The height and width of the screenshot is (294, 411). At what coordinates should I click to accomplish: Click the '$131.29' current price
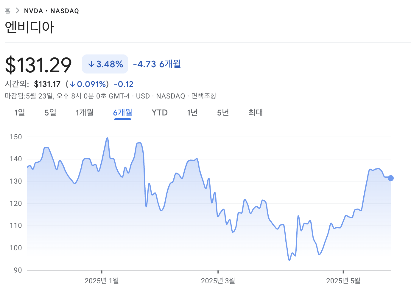(x=38, y=65)
